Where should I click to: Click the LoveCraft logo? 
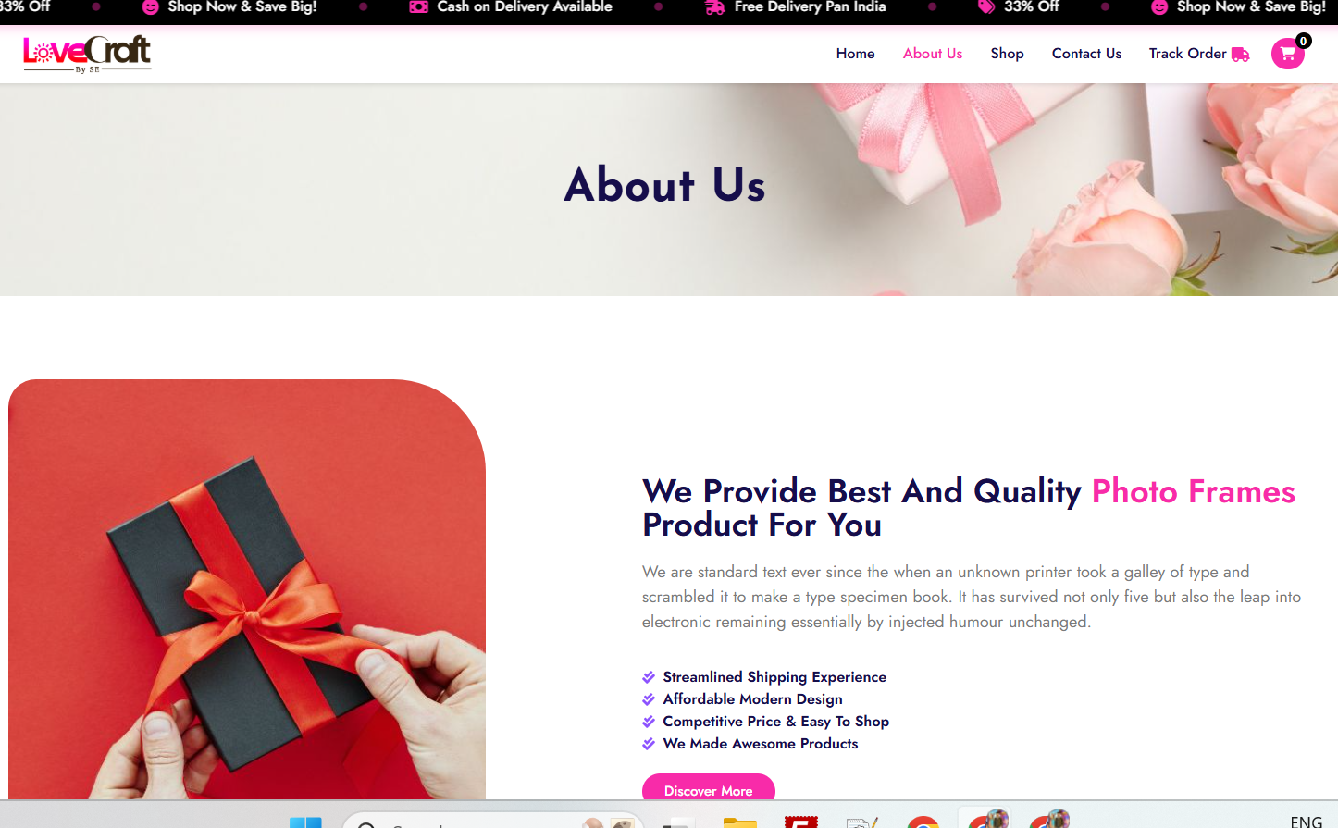(87, 55)
